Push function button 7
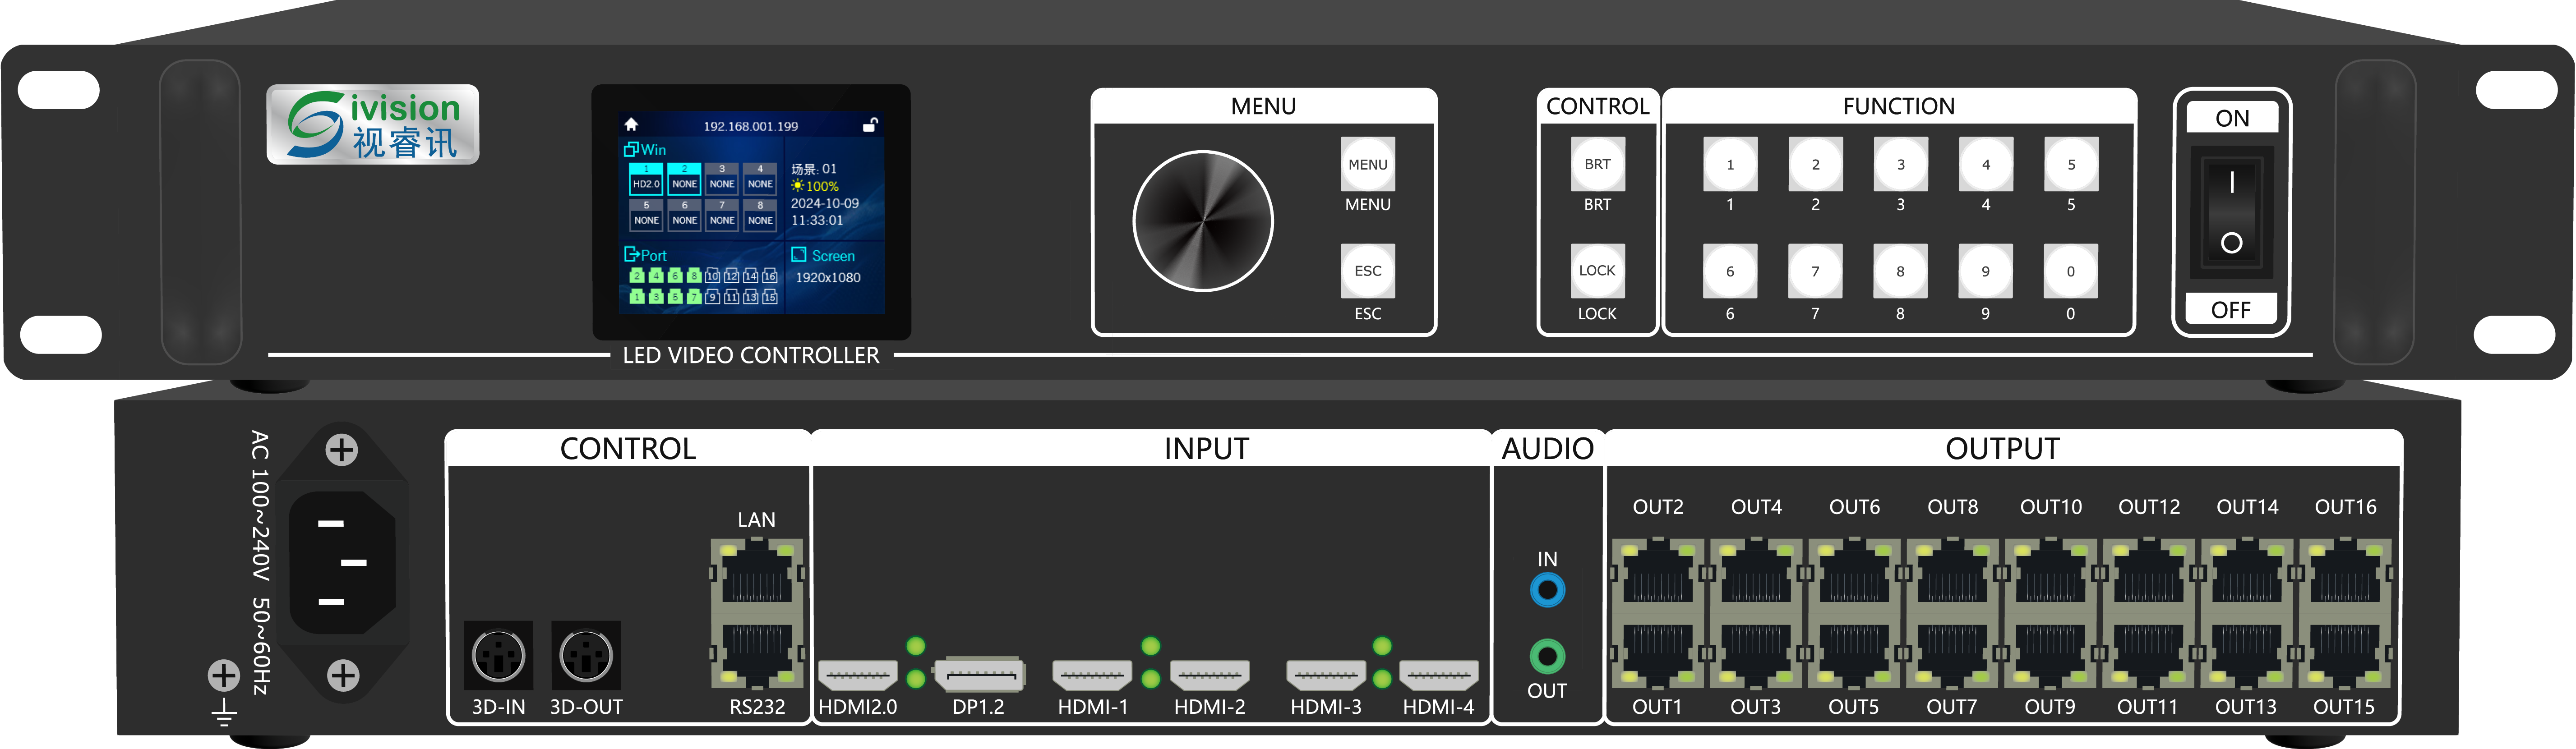 coord(1815,271)
